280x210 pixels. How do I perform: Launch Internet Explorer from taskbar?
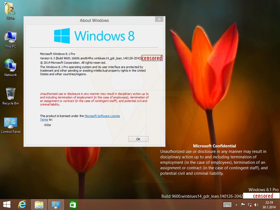coord(22,205)
